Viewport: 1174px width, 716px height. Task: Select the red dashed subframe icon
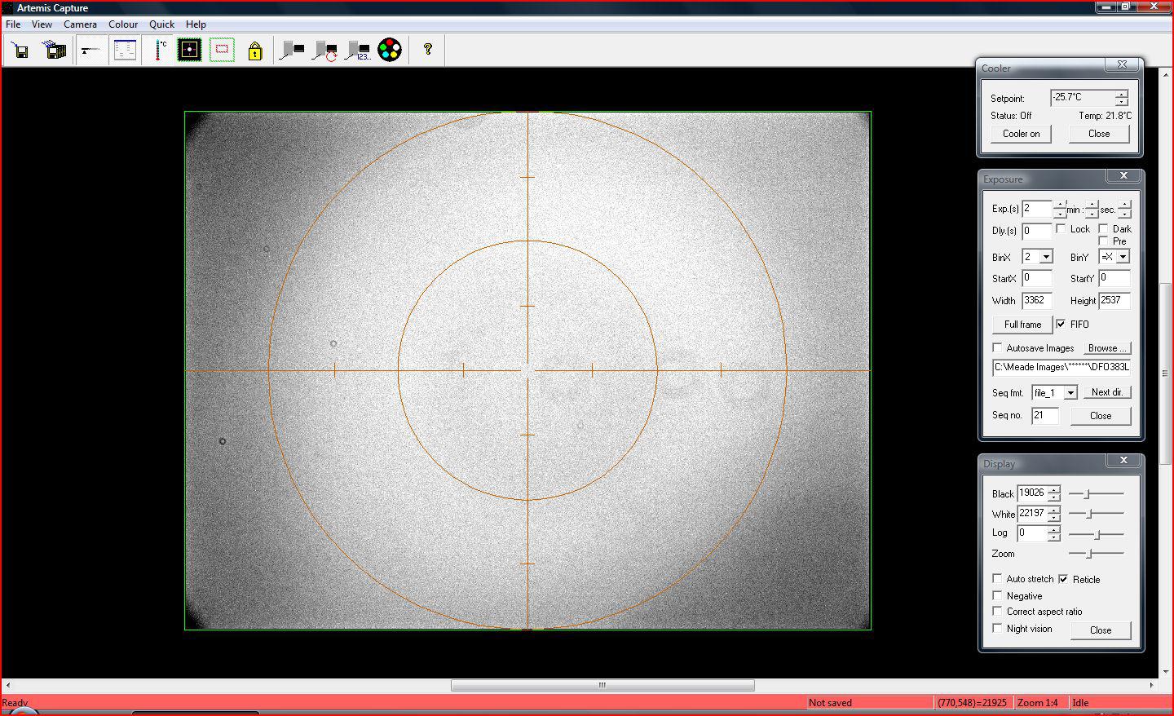click(222, 51)
